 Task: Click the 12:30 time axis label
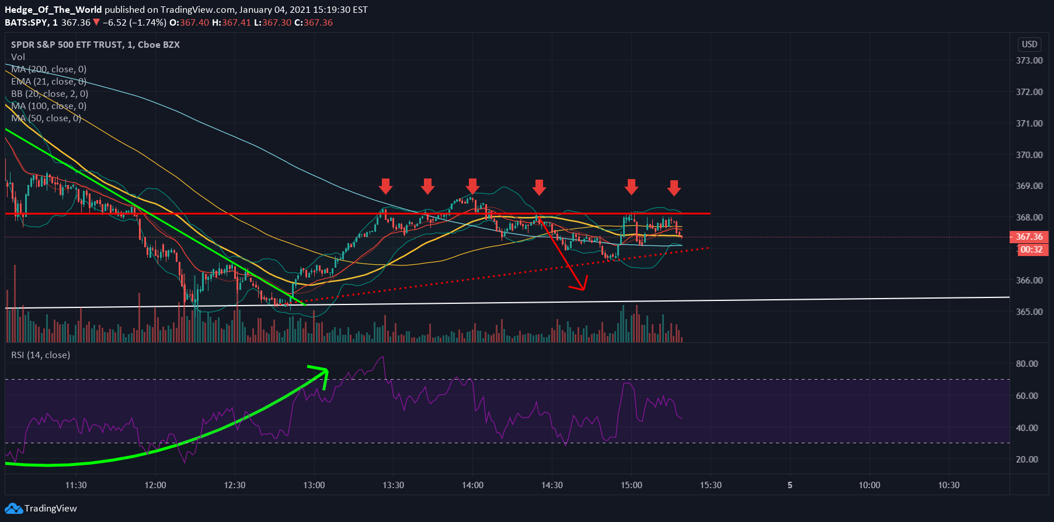tap(235, 485)
